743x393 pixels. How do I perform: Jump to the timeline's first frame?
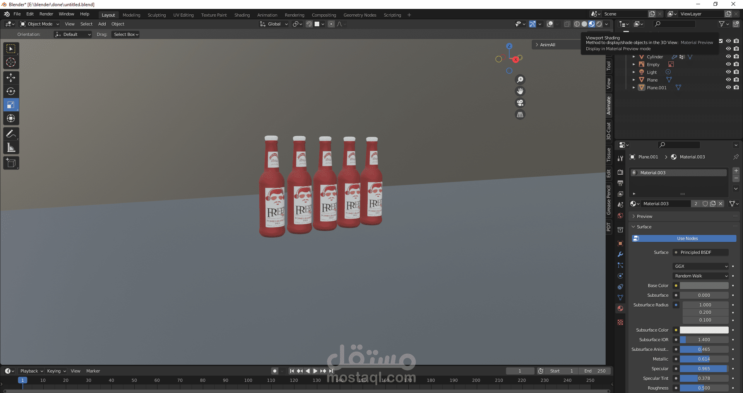pyautogui.click(x=292, y=371)
